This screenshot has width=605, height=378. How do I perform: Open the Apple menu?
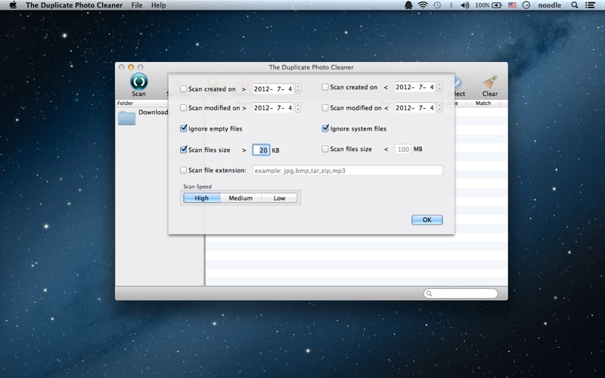[13, 5]
